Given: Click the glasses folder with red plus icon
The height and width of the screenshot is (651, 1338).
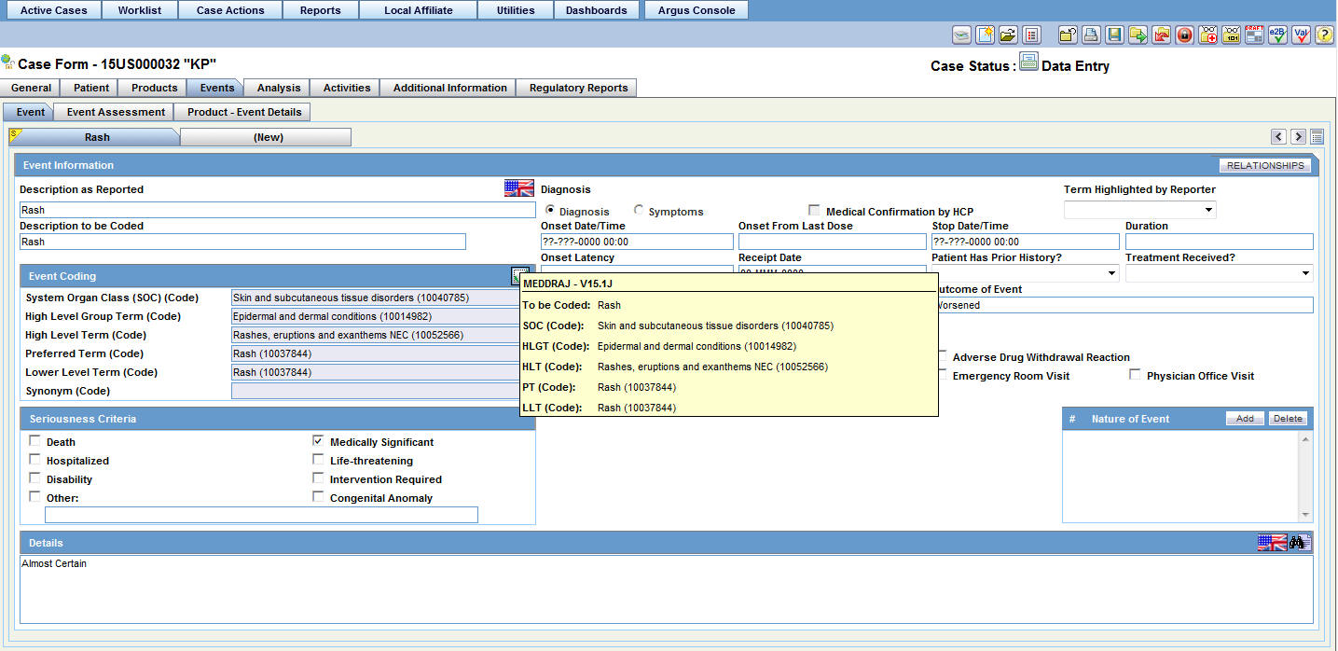Looking at the screenshot, I should click(1207, 35).
